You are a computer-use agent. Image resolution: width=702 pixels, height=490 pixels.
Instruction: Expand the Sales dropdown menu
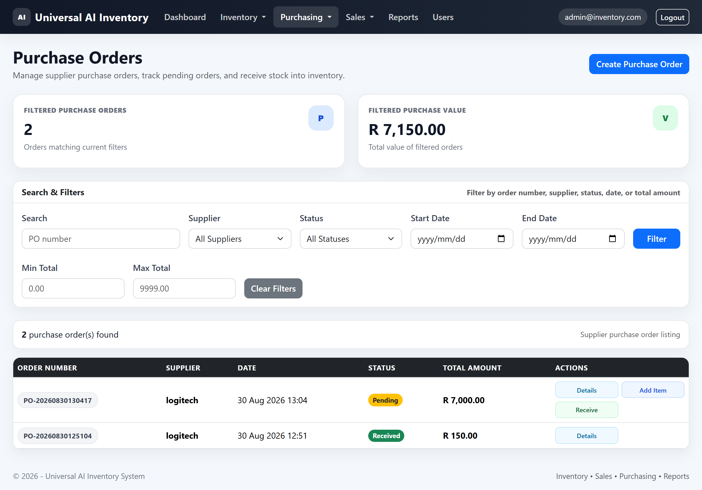359,17
